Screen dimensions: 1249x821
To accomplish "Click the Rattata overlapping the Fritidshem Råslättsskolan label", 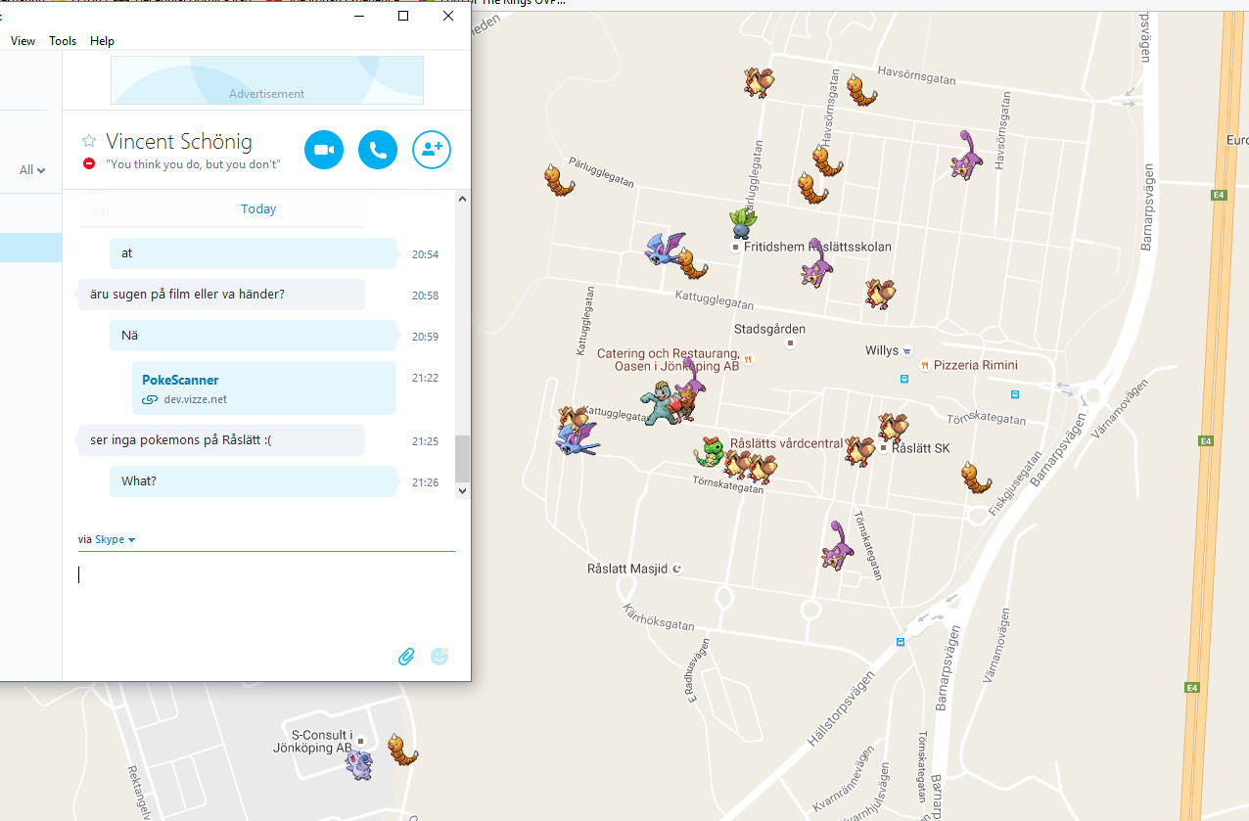I will pos(814,263).
